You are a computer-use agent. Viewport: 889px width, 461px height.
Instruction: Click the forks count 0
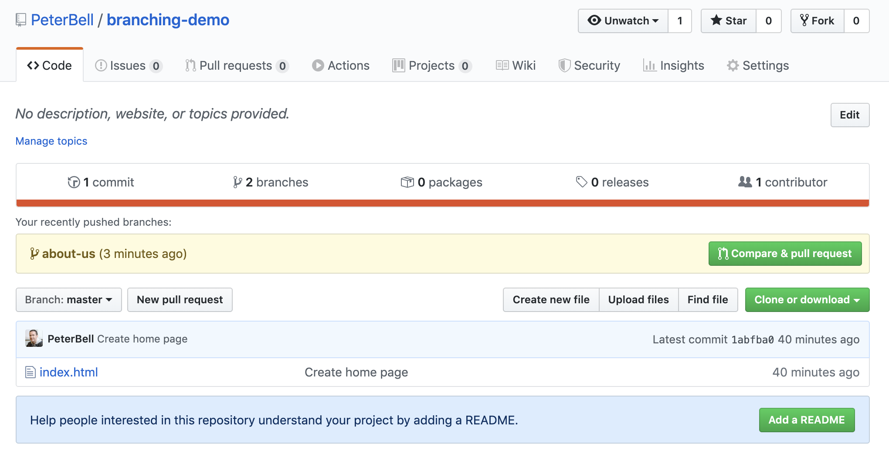pos(856,20)
